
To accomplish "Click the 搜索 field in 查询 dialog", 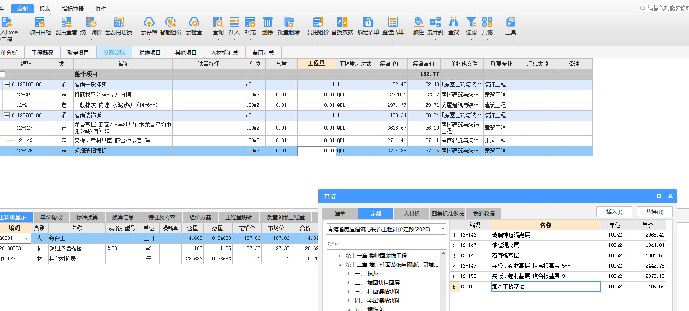I will (x=386, y=244).
